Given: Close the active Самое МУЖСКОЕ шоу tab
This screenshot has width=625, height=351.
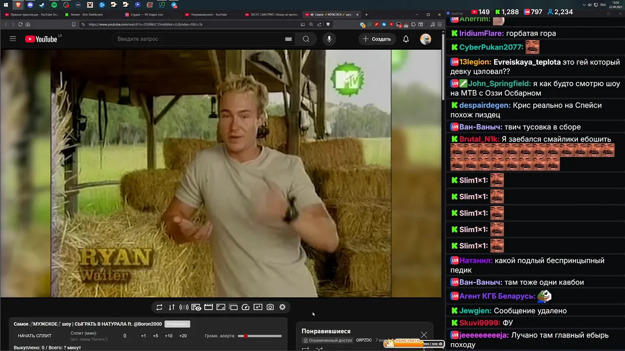Looking at the screenshot, I should [357, 15].
